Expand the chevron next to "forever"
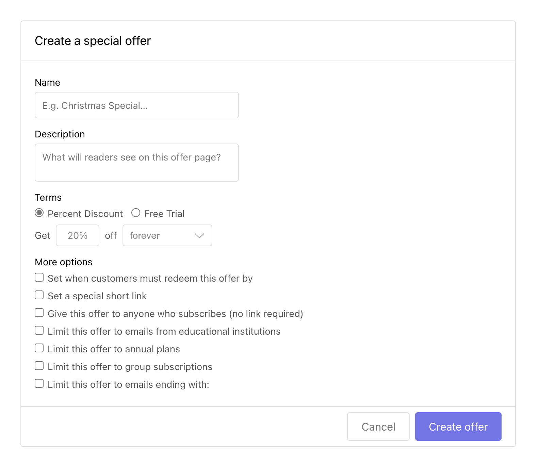The width and height of the screenshot is (539, 468). (x=199, y=235)
